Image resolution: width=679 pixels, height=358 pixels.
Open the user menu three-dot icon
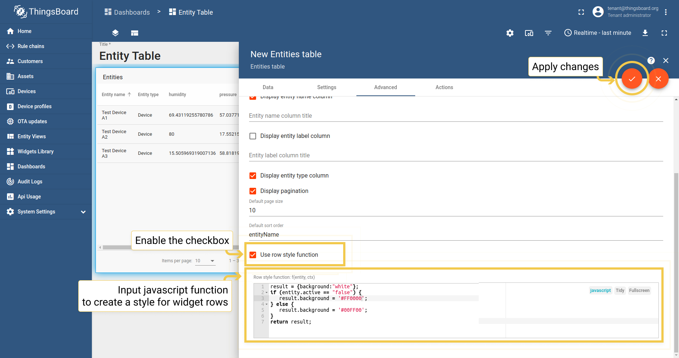[x=665, y=12]
